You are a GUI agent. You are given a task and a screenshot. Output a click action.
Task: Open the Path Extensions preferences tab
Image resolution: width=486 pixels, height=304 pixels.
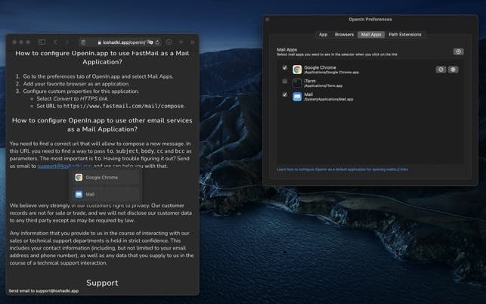point(405,35)
